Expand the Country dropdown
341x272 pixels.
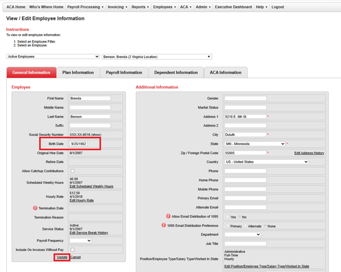(x=266, y=162)
